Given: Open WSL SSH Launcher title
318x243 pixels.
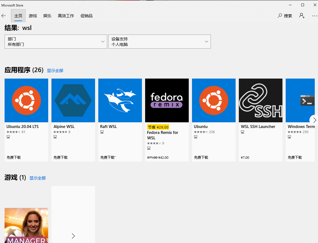Looking at the screenshot, I should [x=258, y=126].
